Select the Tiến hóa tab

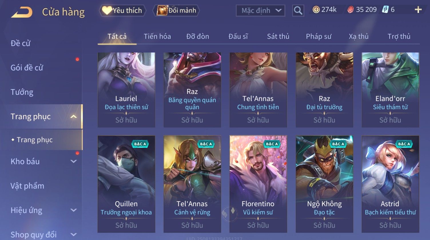pyautogui.click(x=157, y=36)
